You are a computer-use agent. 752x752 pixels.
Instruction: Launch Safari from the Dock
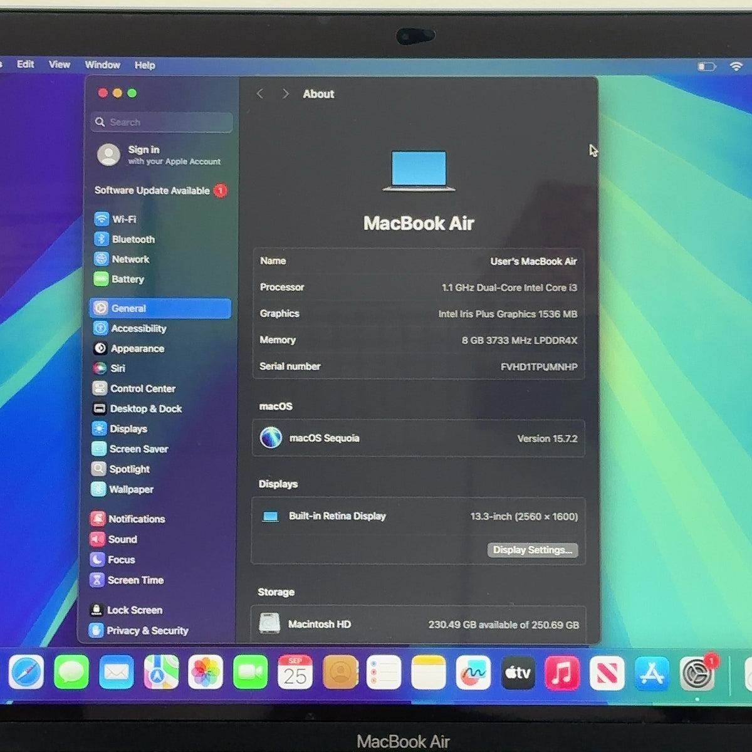(26, 672)
